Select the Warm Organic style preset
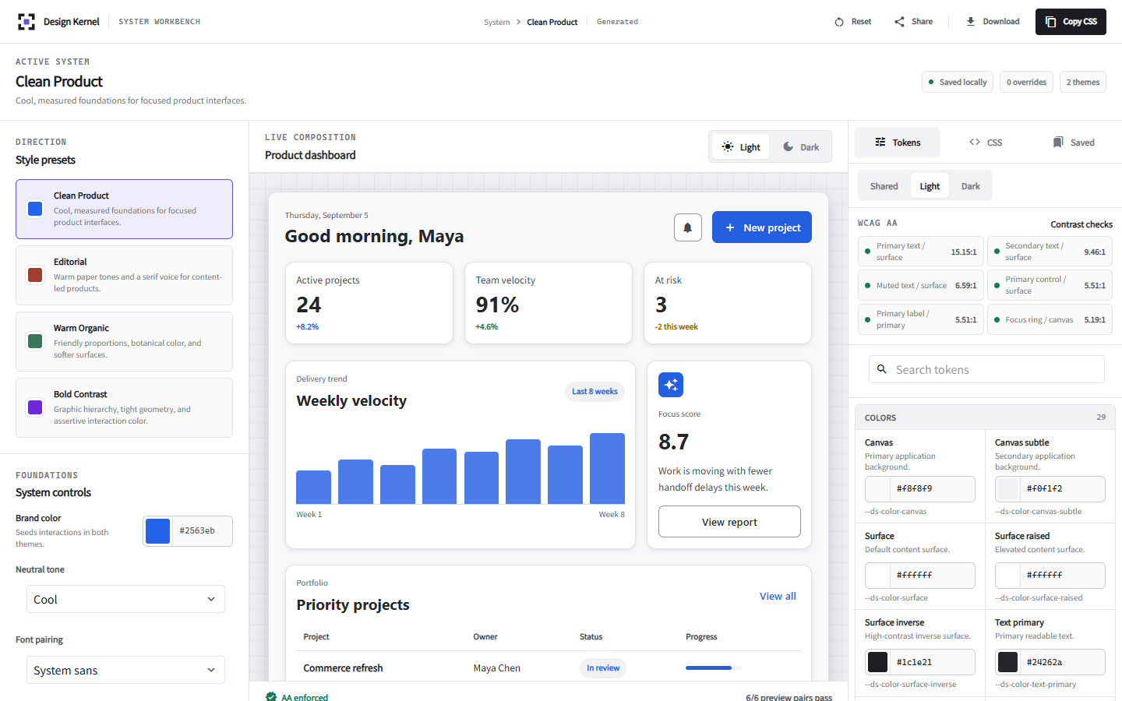Viewport: 1122px width, 701px height. 124,341
